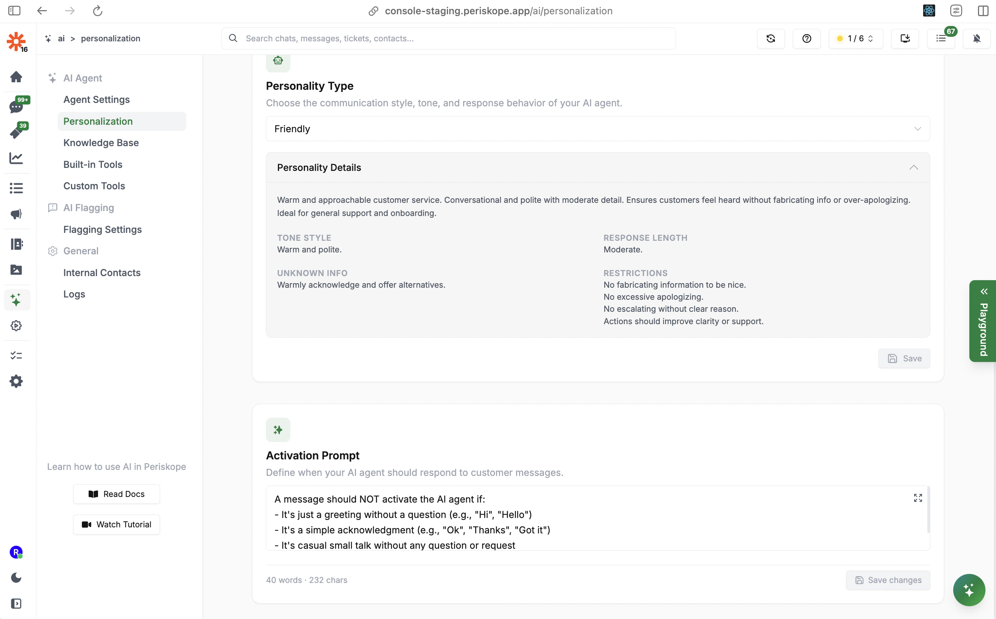
Task: Toggle dark mode moon icon
Action: click(16, 578)
